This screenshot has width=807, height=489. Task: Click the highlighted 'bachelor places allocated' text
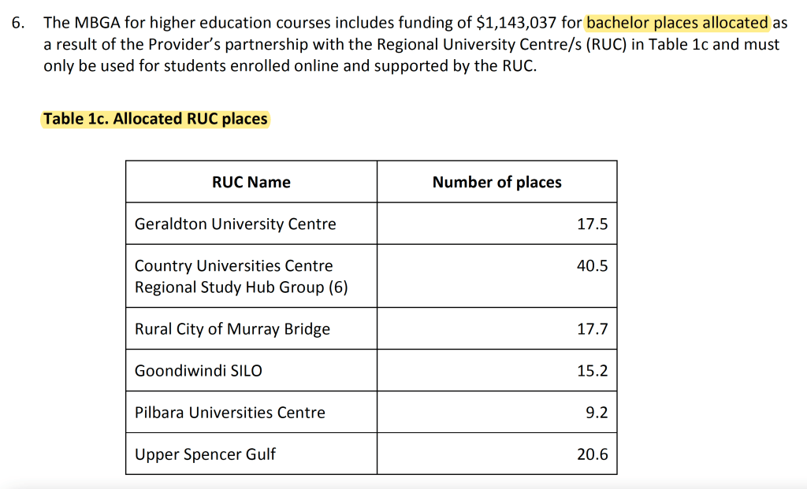(677, 23)
